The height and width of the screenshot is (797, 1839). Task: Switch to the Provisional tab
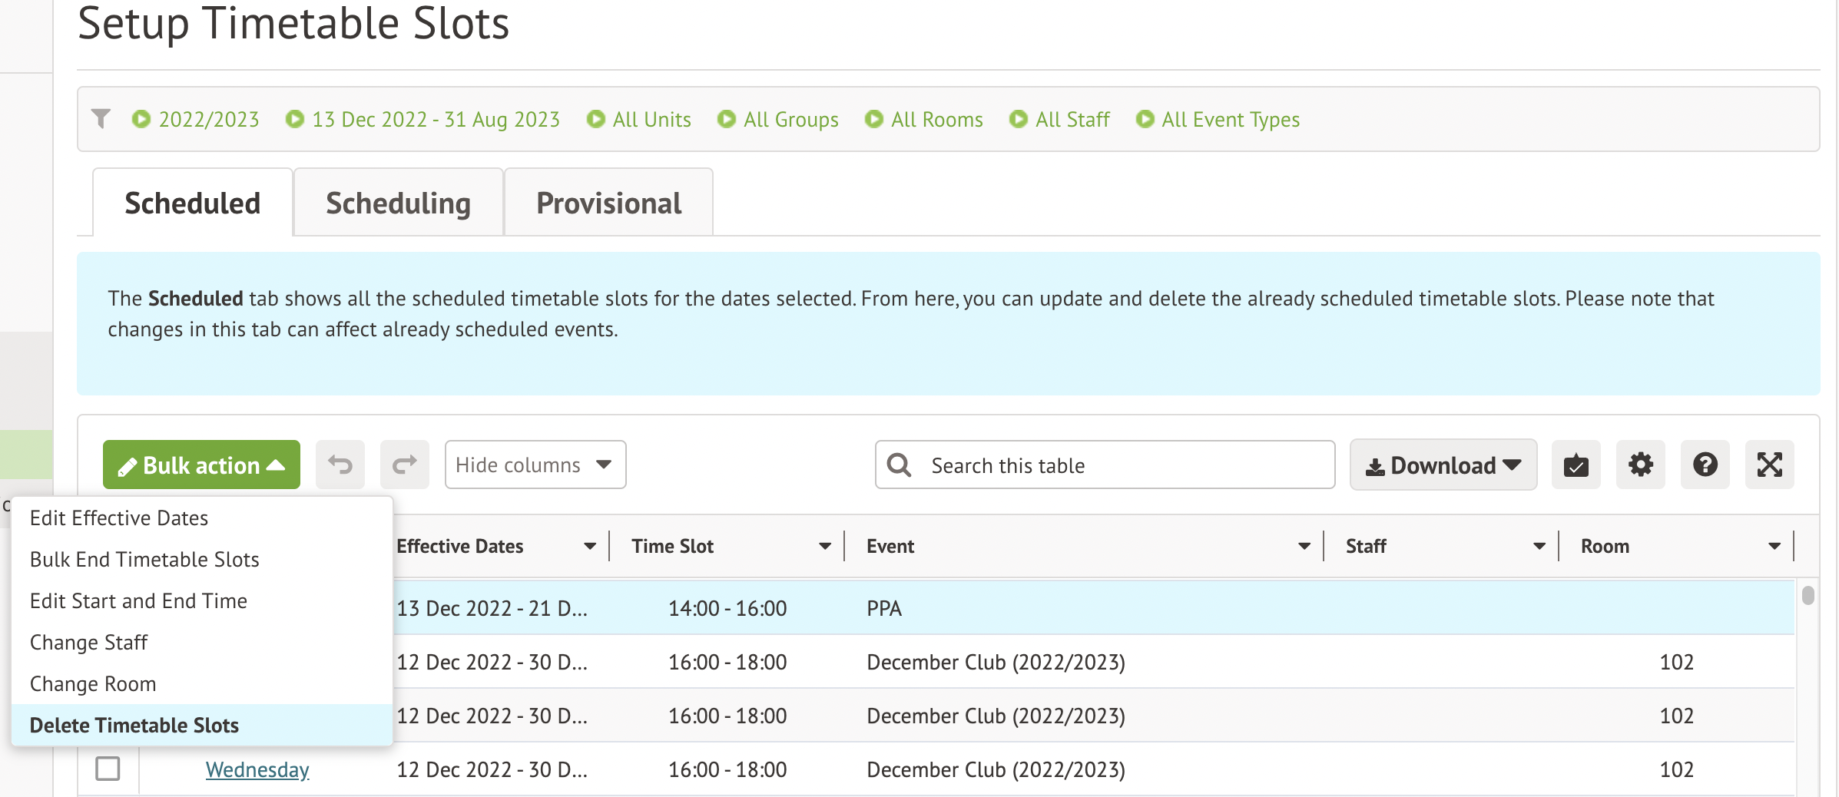(x=608, y=203)
